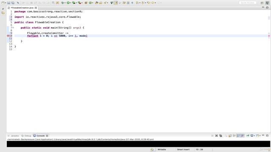Click the red error marker in the overview ruler
Screen dimensions: 271x152
pyautogui.click(x=269, y=36)
